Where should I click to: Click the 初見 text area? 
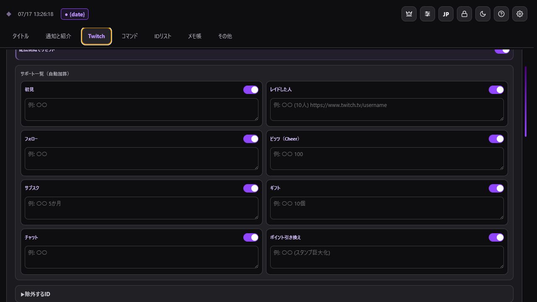(x=141, y=109)
